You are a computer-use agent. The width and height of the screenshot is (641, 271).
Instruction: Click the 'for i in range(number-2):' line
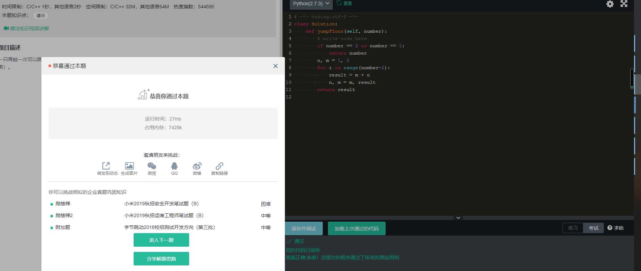[x=353, y=68]
